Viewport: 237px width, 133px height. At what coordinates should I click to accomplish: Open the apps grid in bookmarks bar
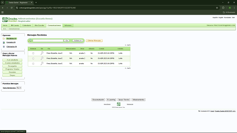[3, 12]
